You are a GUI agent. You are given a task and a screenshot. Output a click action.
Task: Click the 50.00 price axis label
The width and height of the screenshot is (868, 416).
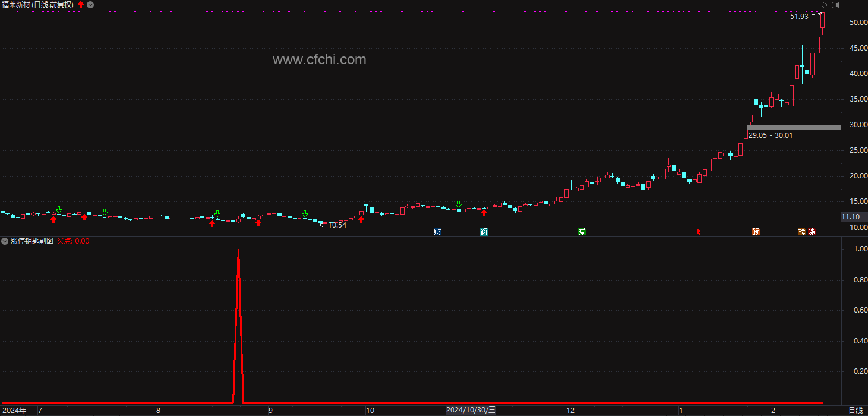coord(858,23)
